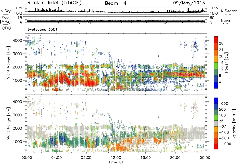Click the "-500" label on velocity color bar
The image size is (237, 164).
click(224, 138)
